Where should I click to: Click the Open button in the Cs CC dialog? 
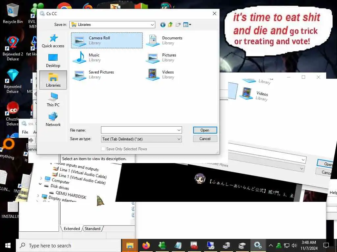tap(205, 130)
